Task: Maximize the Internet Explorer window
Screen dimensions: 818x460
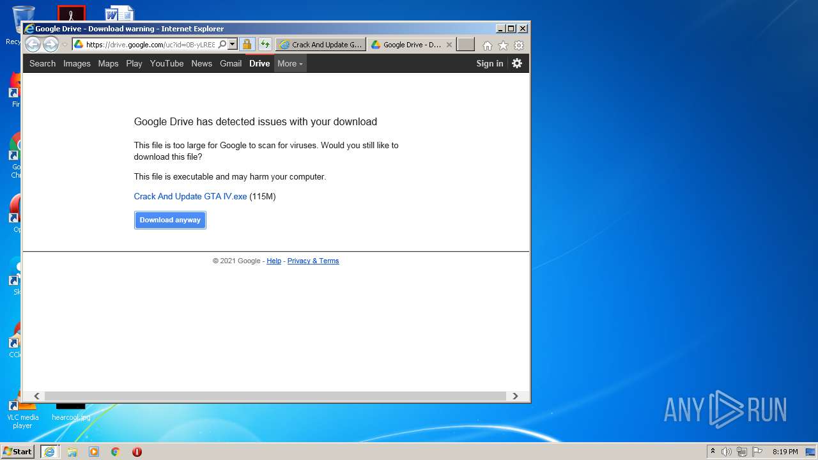Action: [x=511, y=28]
